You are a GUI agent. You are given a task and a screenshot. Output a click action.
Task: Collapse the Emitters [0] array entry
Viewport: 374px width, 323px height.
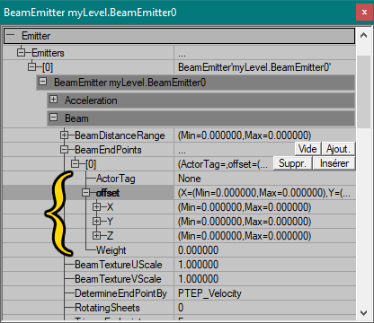tap(31, 67)
